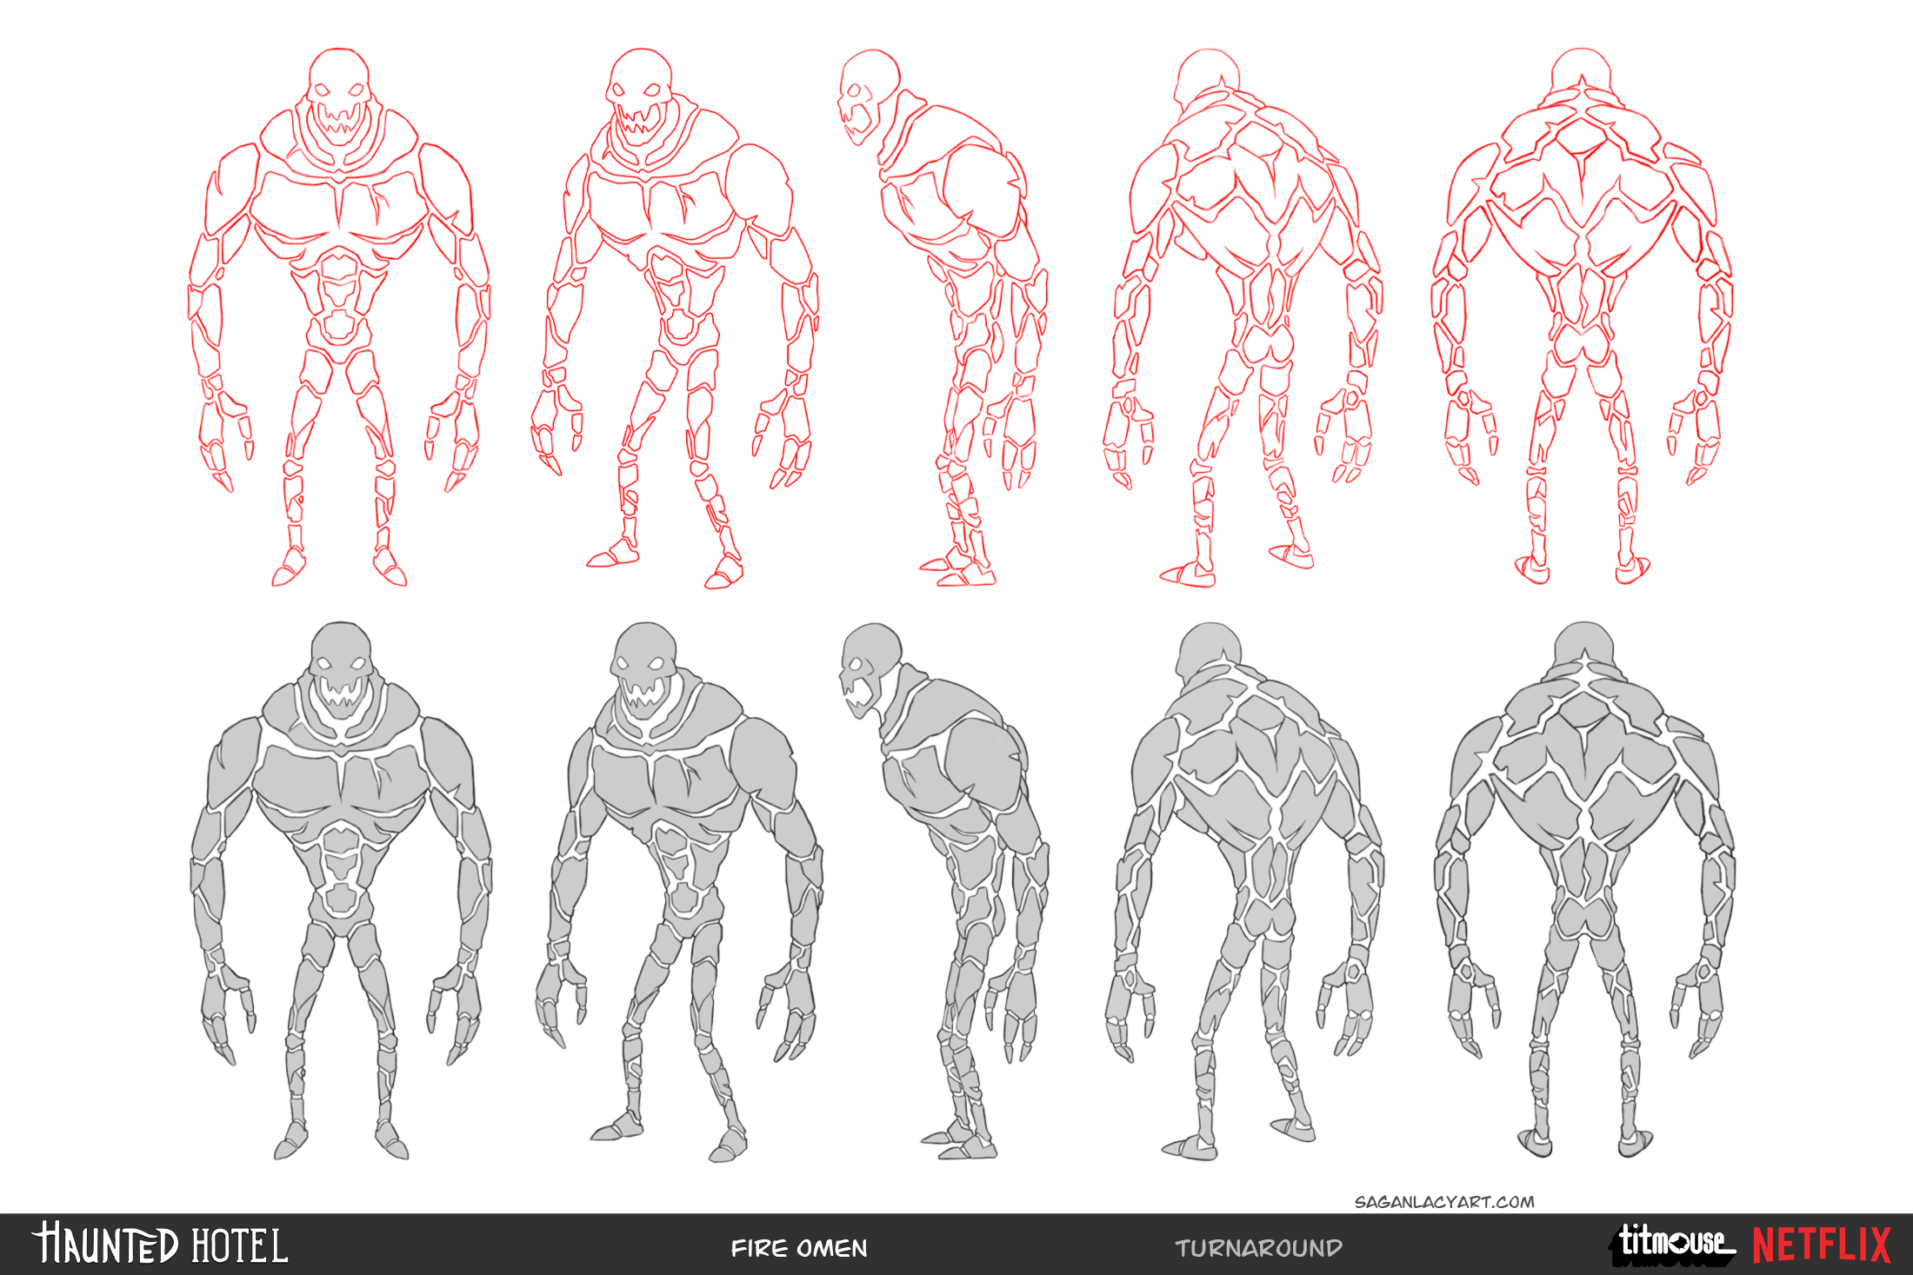The image size is (1913, 1275).
Task: Select the gray three-quarter front figure
Action: (x=678, y=892)
